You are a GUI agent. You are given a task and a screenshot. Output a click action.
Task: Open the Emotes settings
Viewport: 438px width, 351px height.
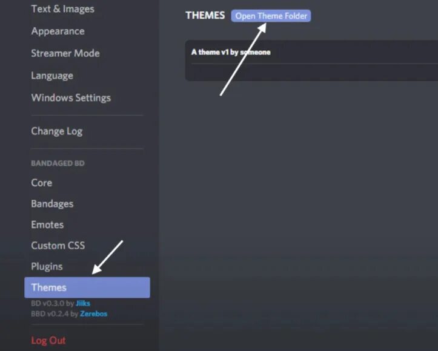tap(47, 225)
